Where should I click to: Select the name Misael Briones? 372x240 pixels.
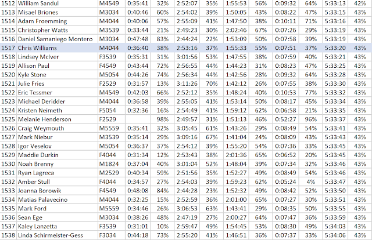(x=38, y=12)
